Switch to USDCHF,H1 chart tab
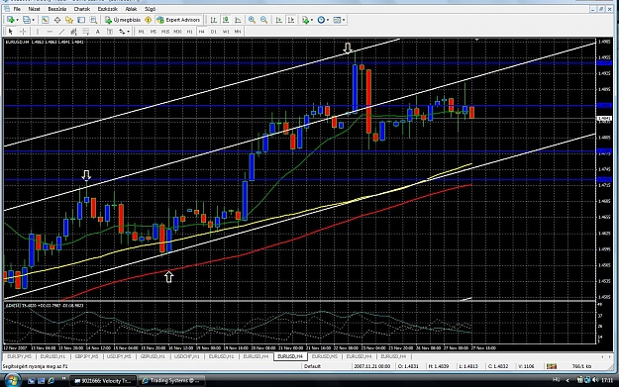The width and height of the screenshot is (619, 387). pos(187,356)
